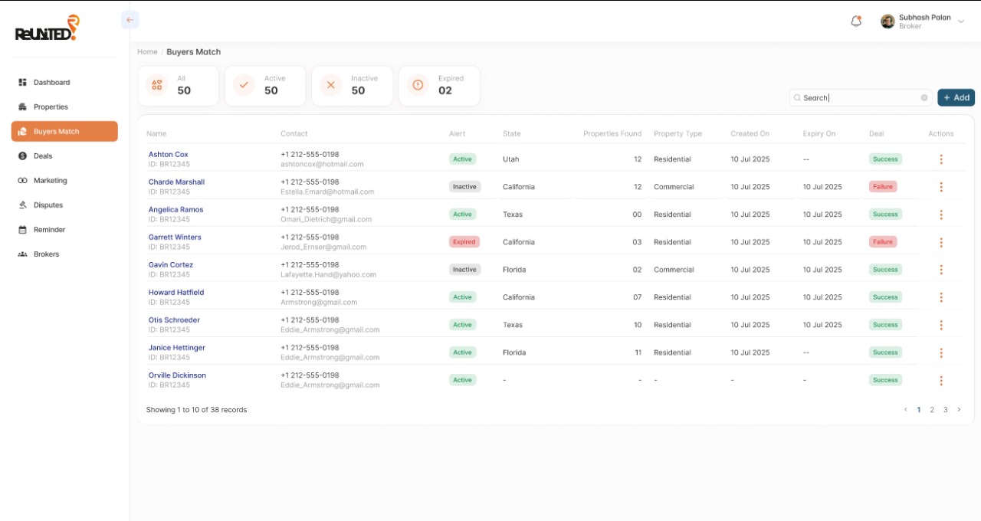Image resolution: width=981 pixels, height=521 pixels.
Task: Click the Add button
Action: (x=956, y=97)
